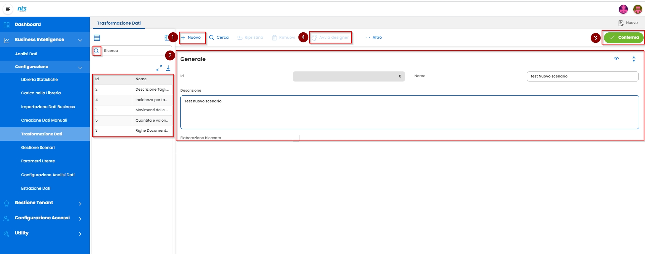Open the green-brown user avatar
The height and width of the screenshot is (254, 645).
[638, 9]
